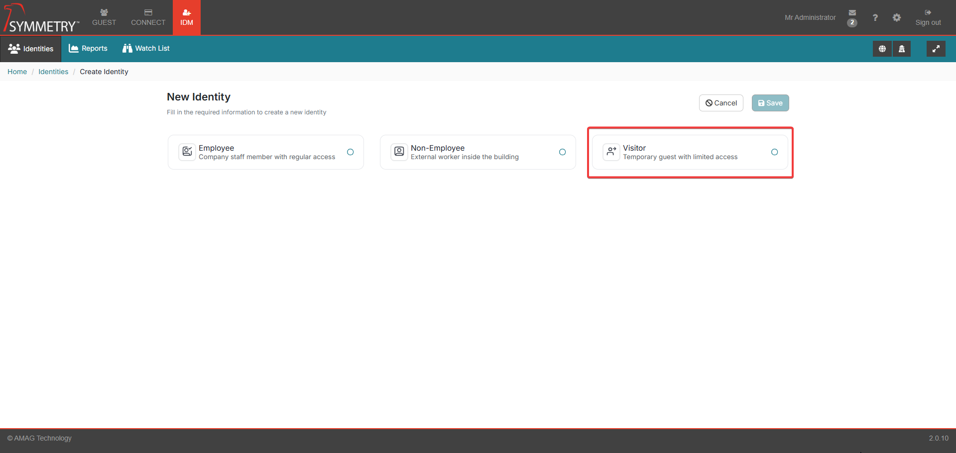Switch to the CONNECT module tab
The width and height of the screenshot is (956, 453).
(x=148, y=18)
